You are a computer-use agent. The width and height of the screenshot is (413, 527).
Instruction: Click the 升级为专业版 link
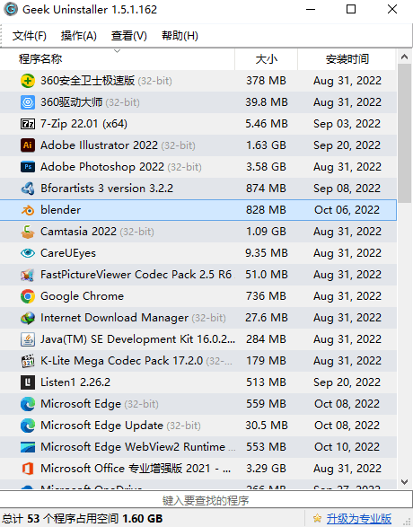(359, 519)
